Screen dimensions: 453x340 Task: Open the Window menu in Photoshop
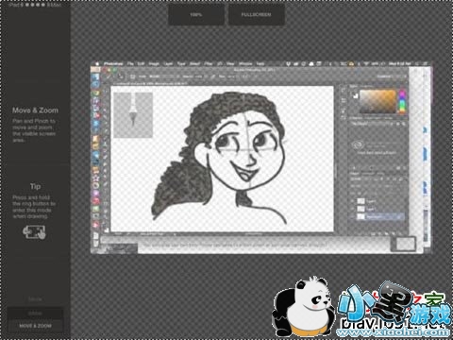point(245,64)
